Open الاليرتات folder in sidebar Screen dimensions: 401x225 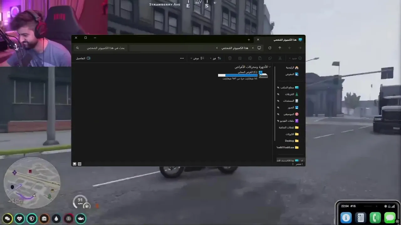click(292, 134)
